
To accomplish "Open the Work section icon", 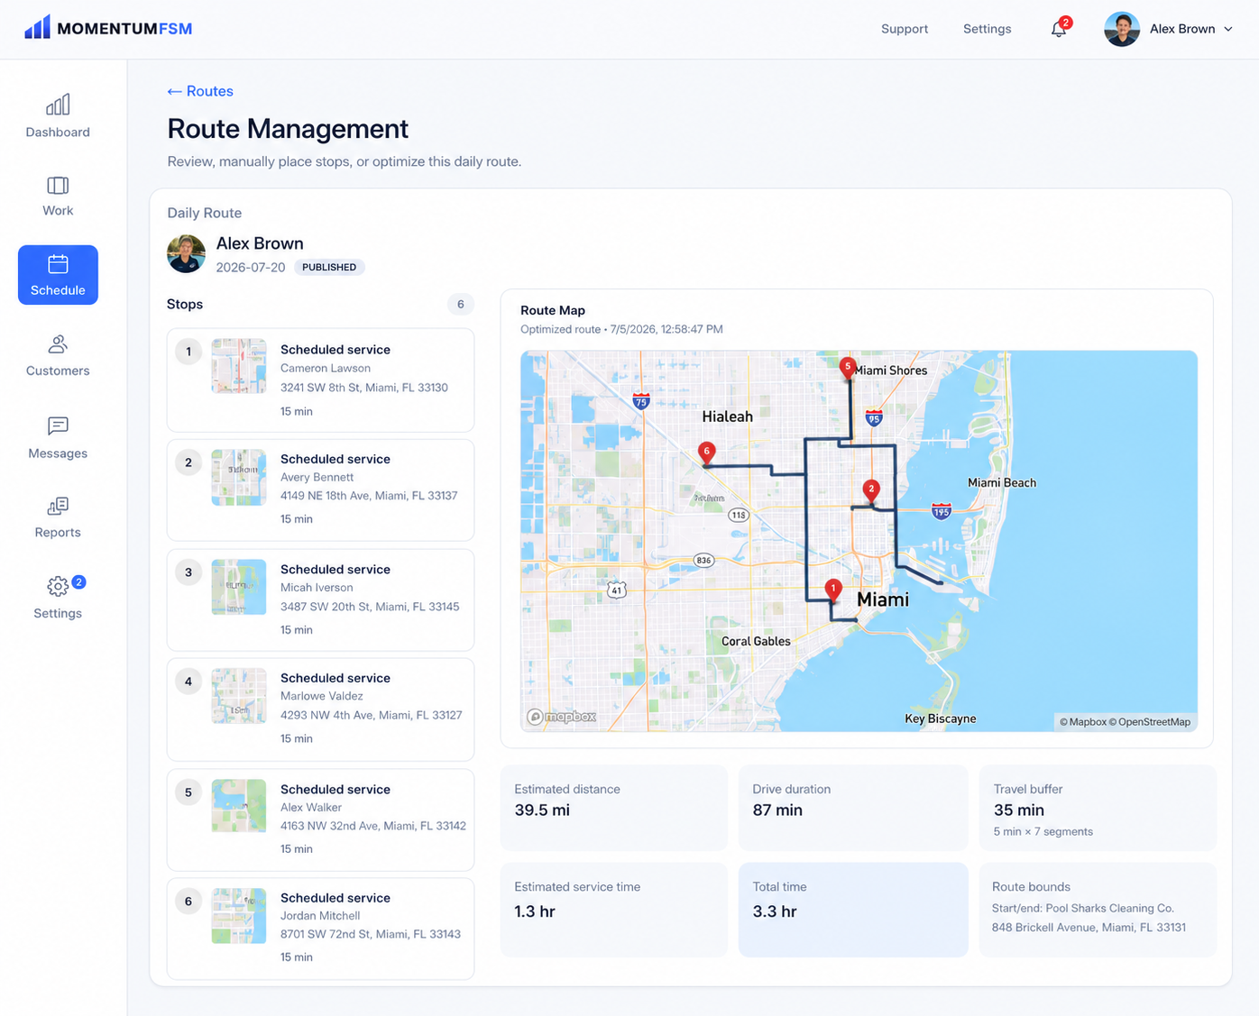I will click(x=58, y=186).
